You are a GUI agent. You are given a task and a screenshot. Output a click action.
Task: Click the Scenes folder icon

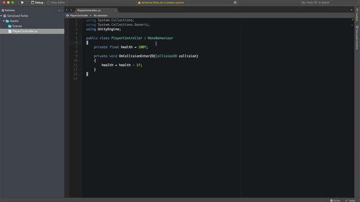click(10, 26)
